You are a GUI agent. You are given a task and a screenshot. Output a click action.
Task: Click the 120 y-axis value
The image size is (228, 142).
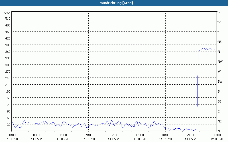[x=8, y=105]
